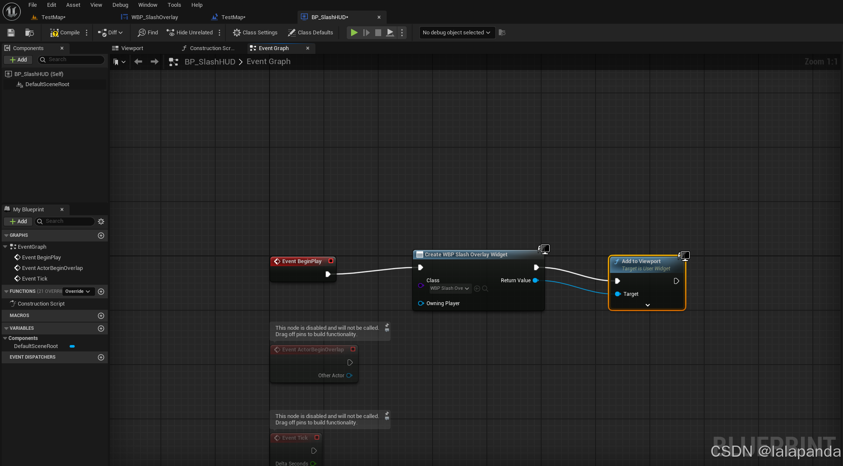This screenshot has height=466, width=843.
Task: Add a new variable with plus icon
Action: [x=101, y=328]
